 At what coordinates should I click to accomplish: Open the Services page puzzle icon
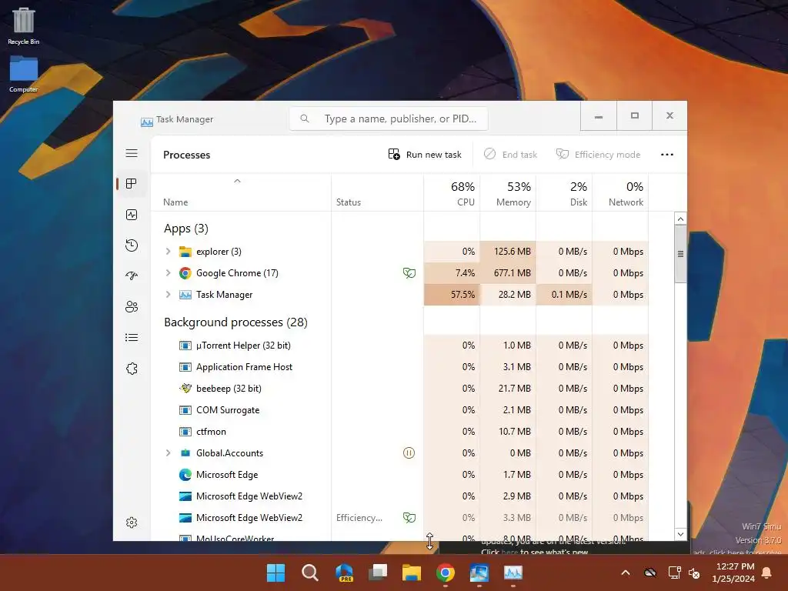click(x=132, y=369)
